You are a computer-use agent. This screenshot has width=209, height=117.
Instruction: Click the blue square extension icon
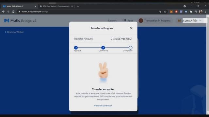pyautogui.click(x=186, y=12)
